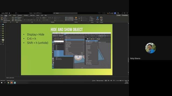The width and height of the screenshot is (172, 96).
Task: Reset the slide layout with Reset
Action: coord(19,19)
